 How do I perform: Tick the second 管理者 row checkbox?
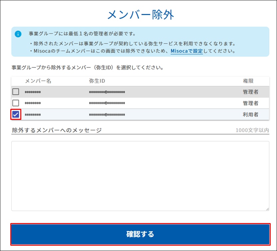tap(16, 103)
